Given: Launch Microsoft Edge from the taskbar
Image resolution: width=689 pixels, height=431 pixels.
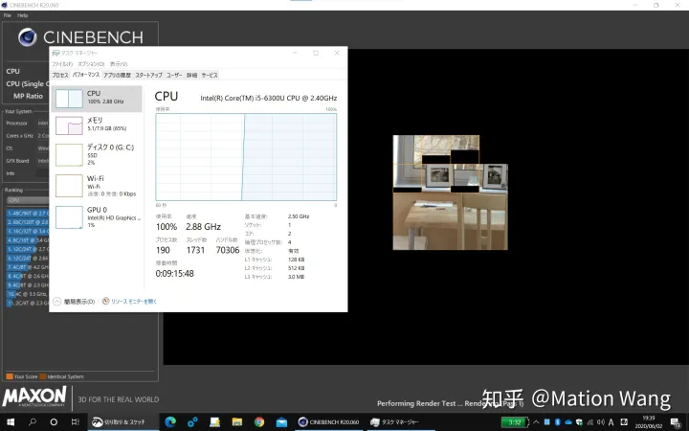Looking at the screenshot, I should [x=170, y=422].
